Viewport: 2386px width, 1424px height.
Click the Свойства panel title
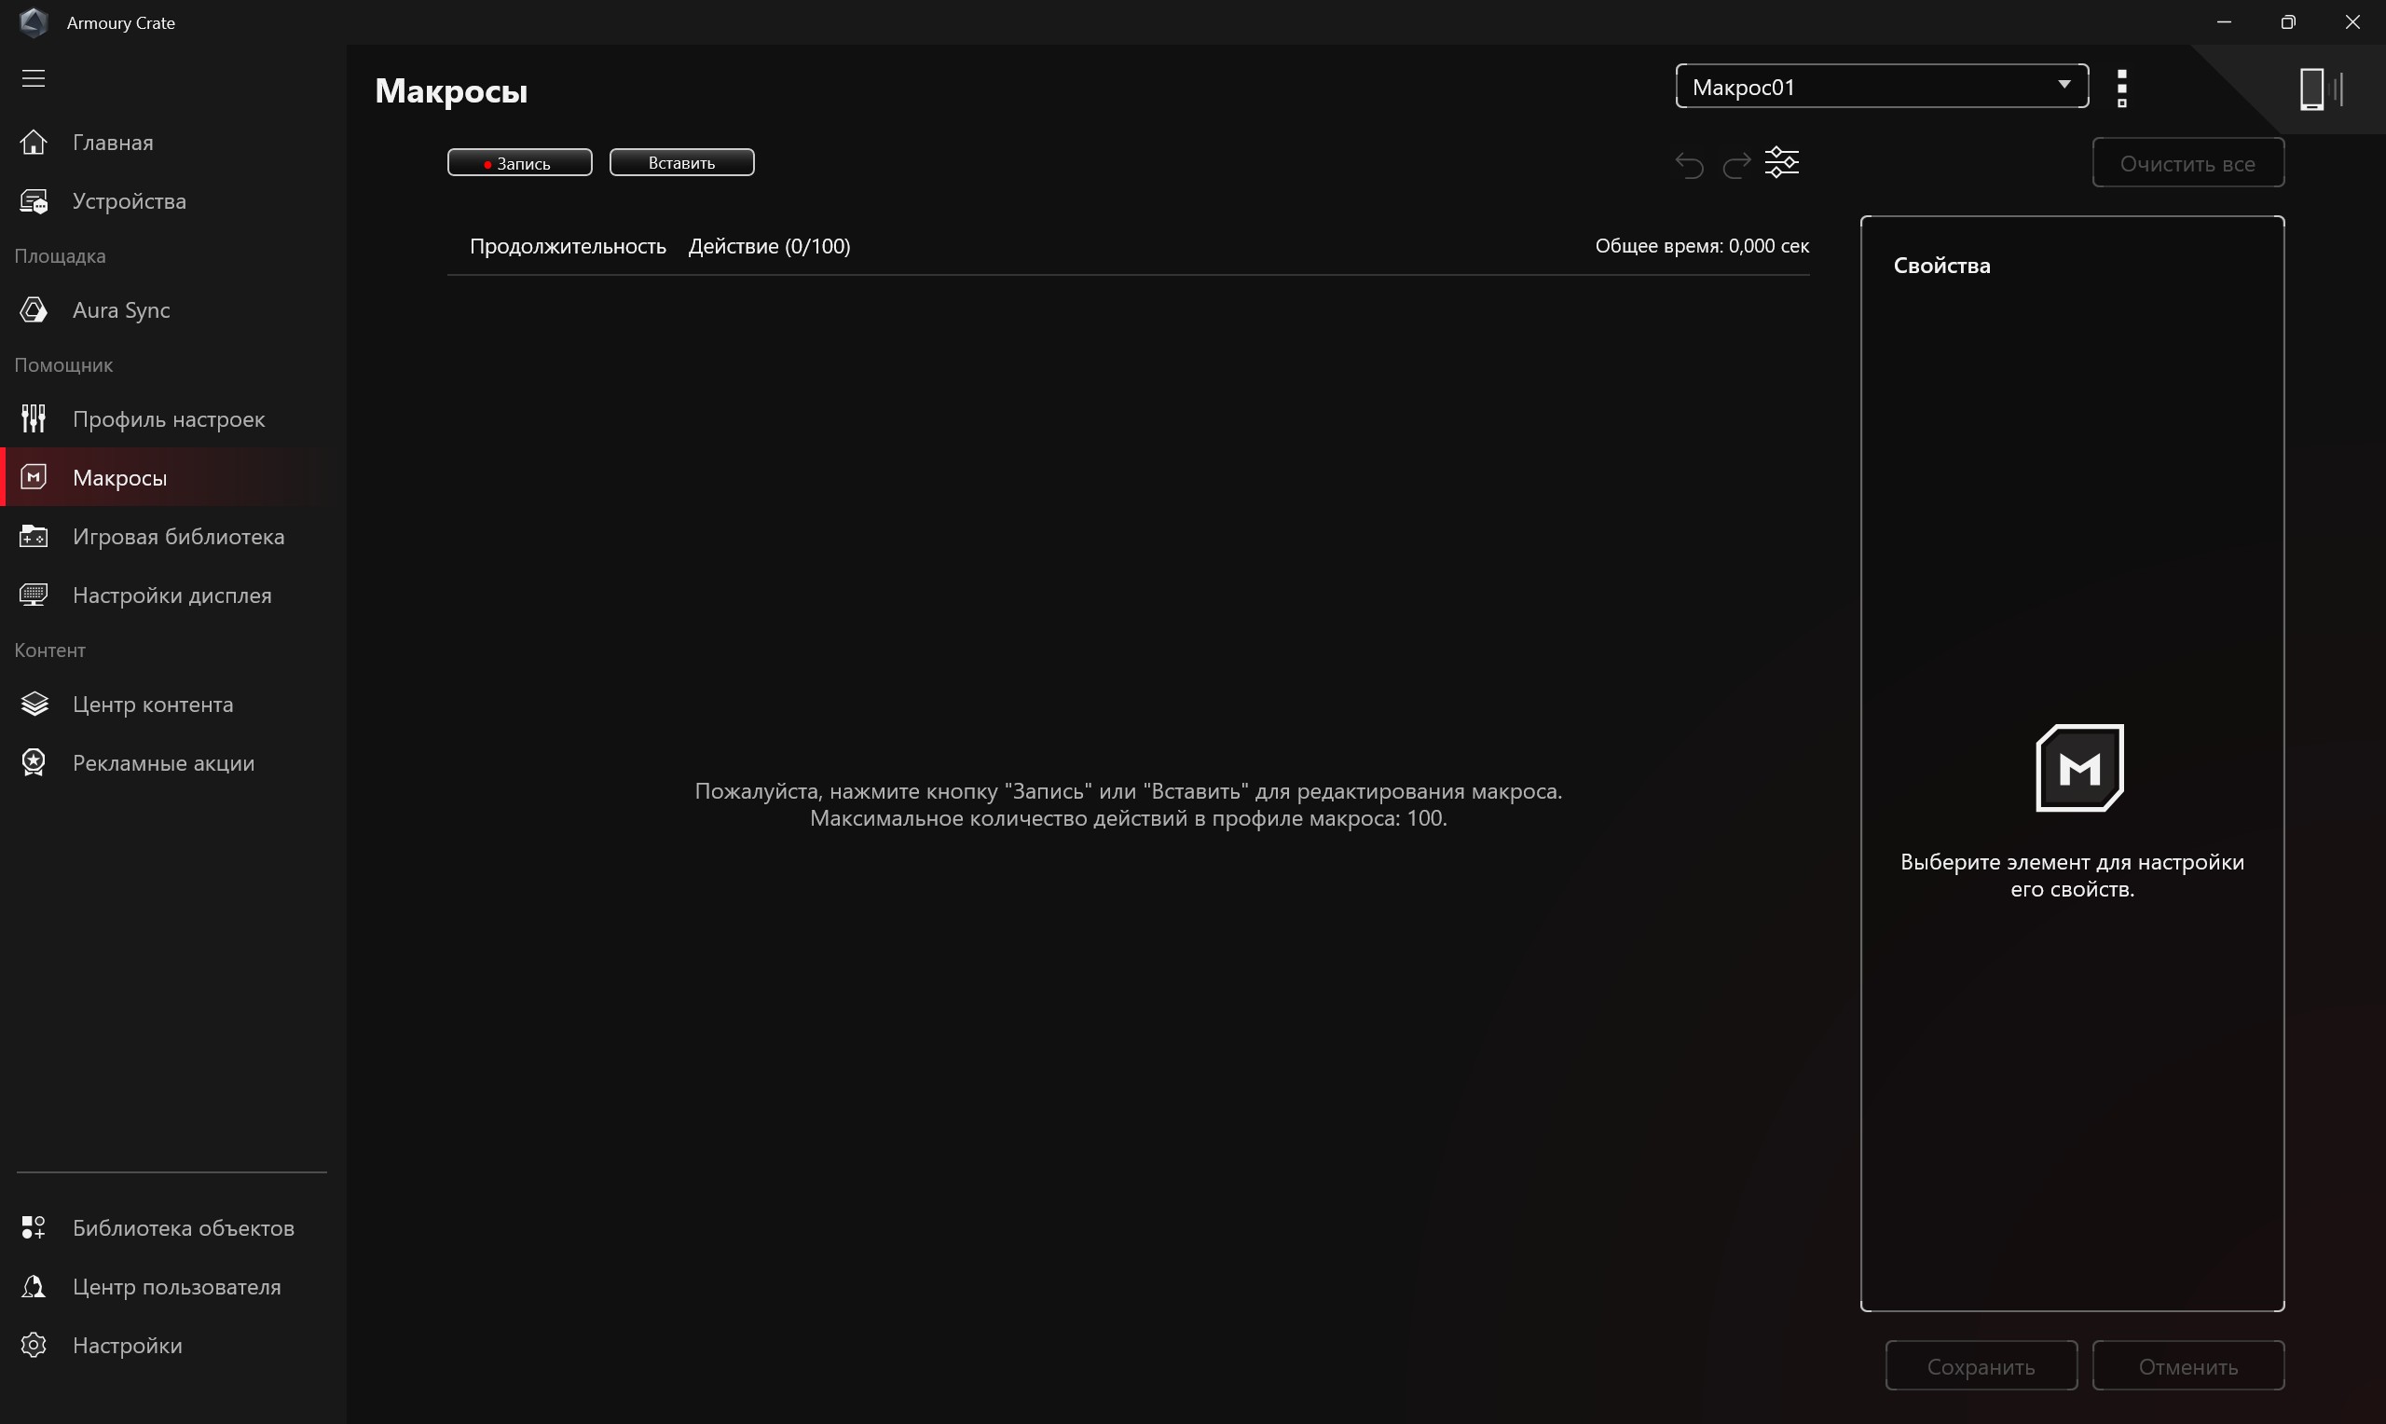pos(1941,266)
